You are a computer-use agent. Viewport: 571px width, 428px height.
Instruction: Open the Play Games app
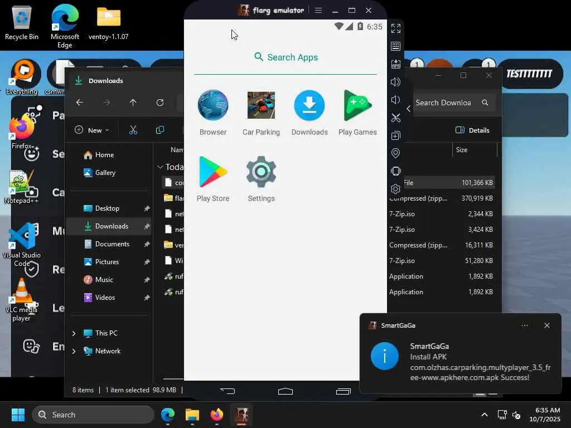[357, 113]
